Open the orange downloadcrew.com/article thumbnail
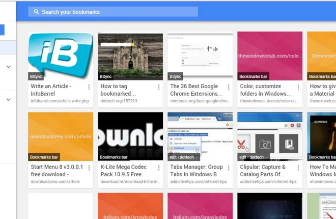Screen dimensions: 336x219 pos(61,136)
